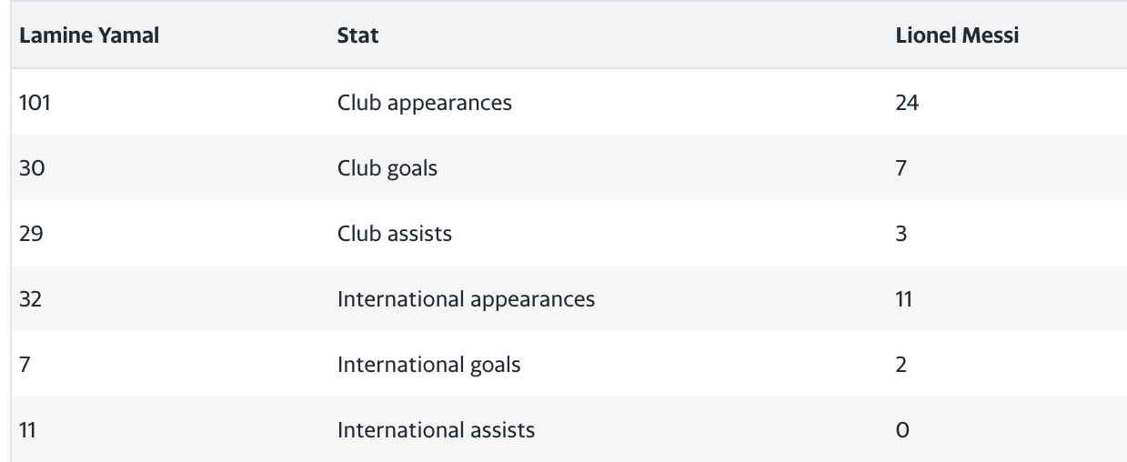Click Messi's 2 international goals value
The image size is (1127, 462).
point(901,365)
